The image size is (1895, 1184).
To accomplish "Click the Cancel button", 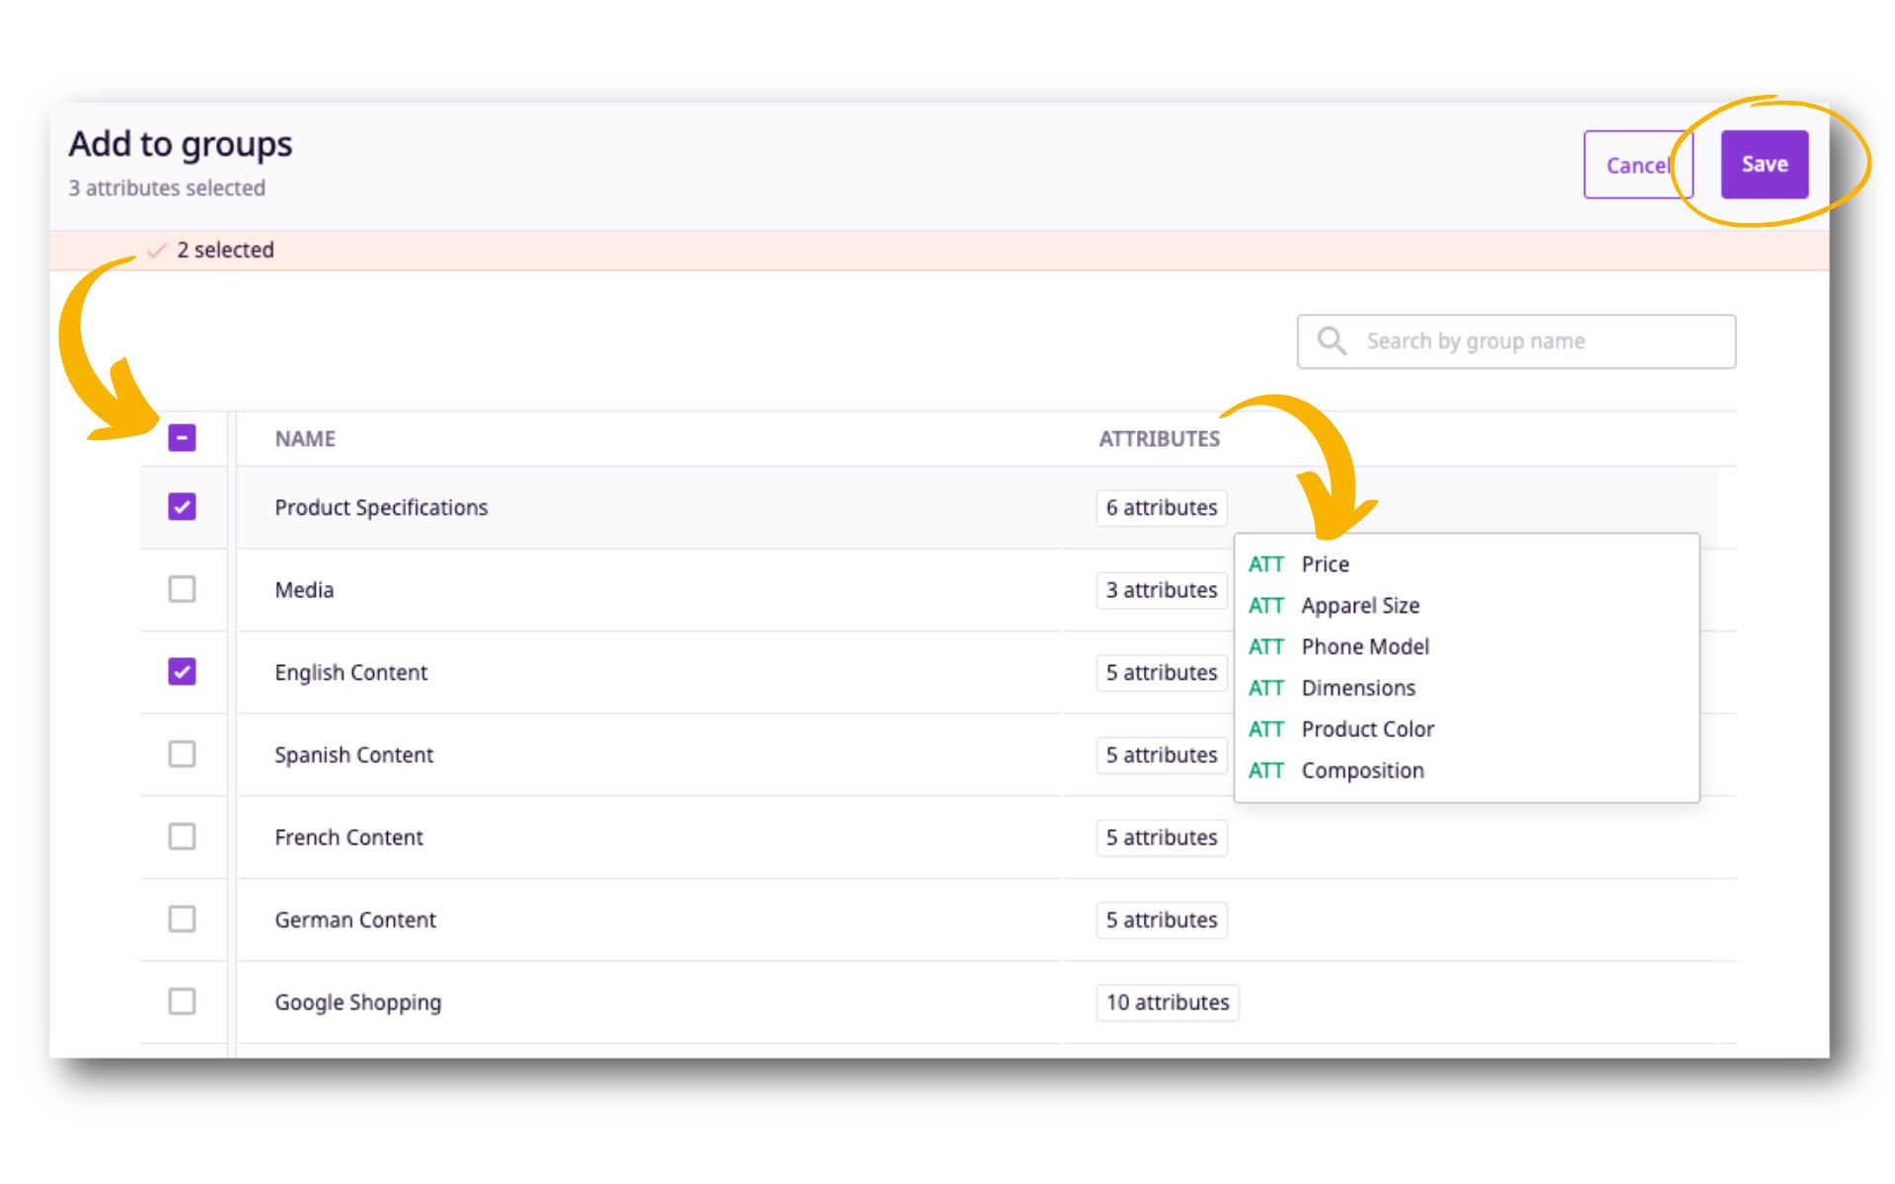I will (x=1635, y=166).
